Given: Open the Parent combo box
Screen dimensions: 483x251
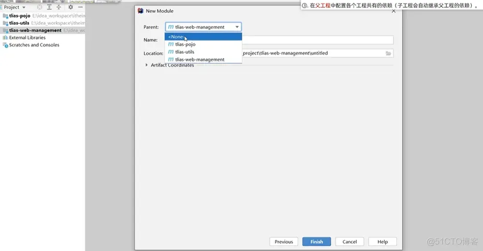Looking at the screenshot, I should (203, 27).
